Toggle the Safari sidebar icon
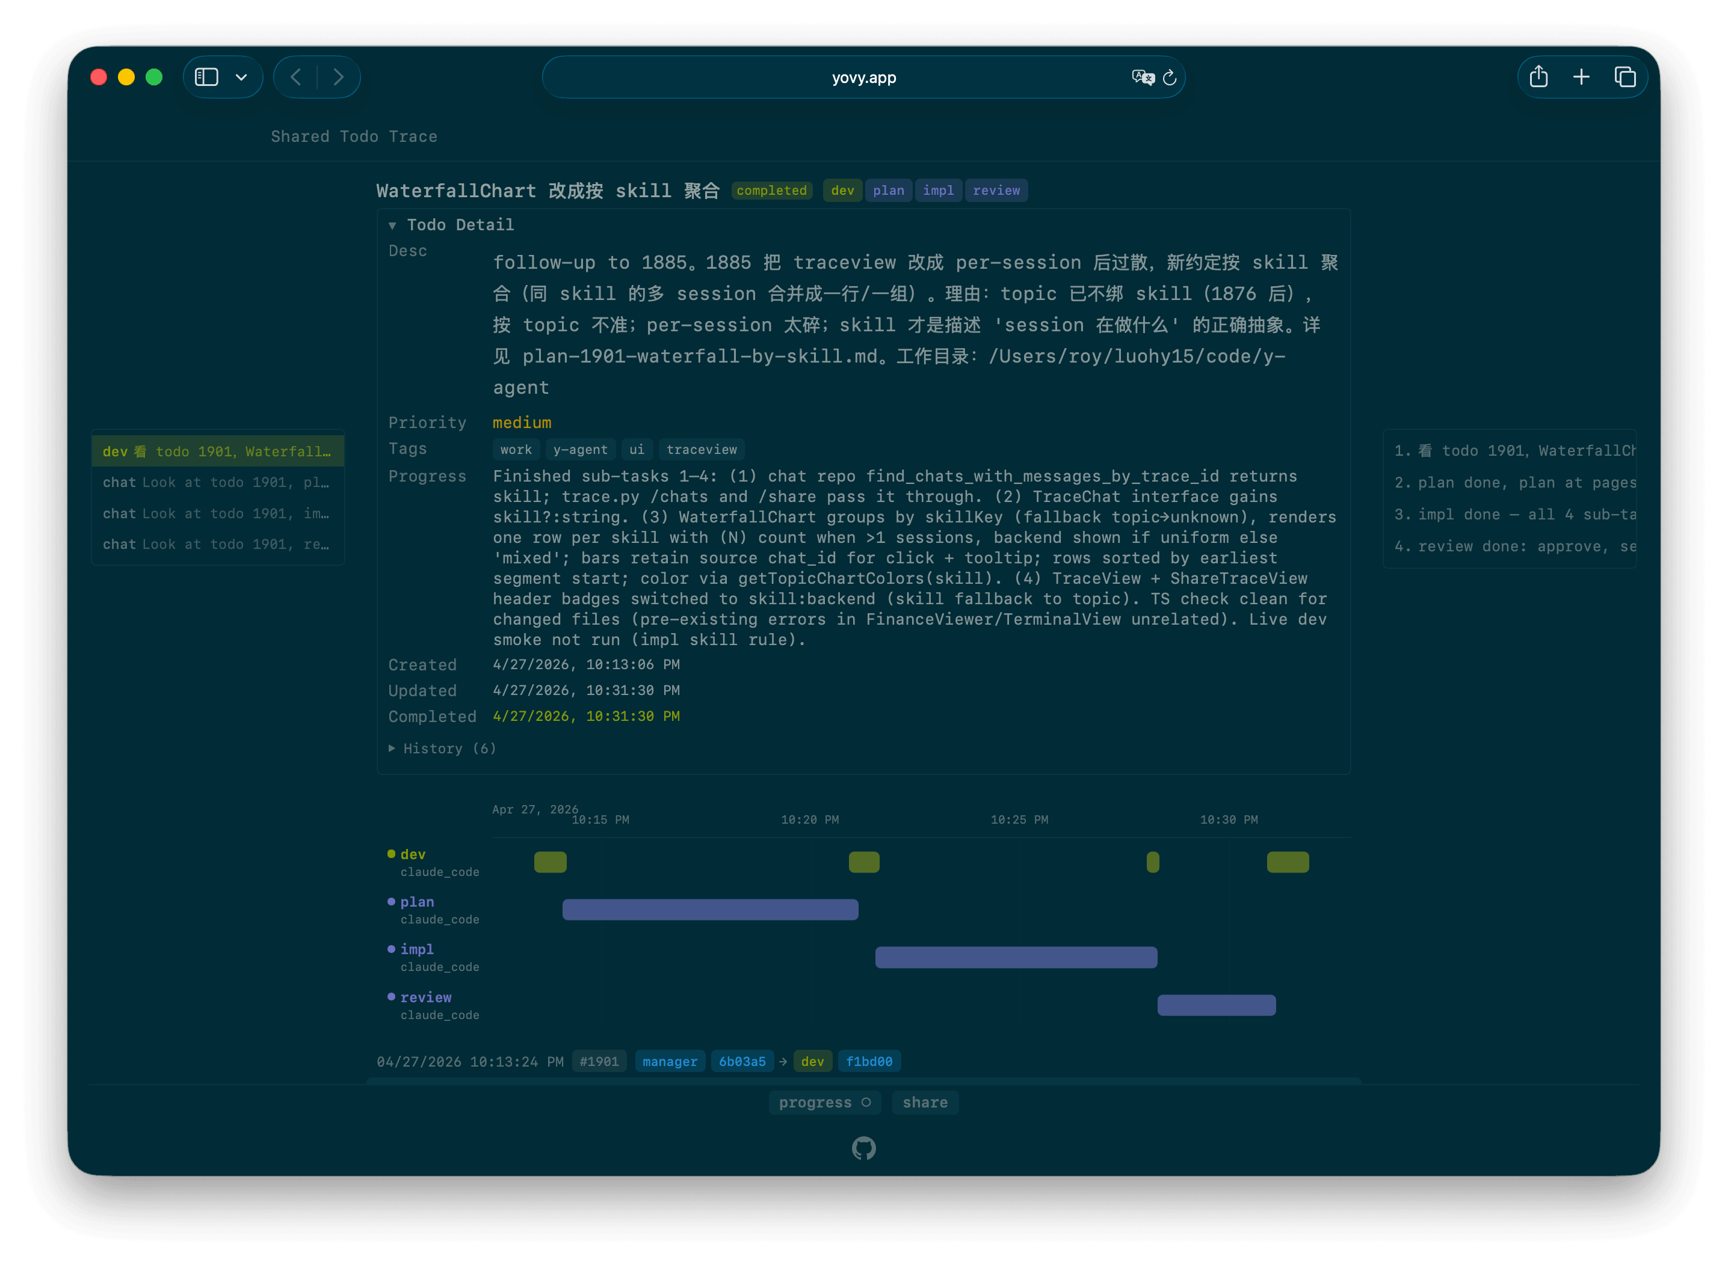The image size is (1728, 1265). pos(207,76)
